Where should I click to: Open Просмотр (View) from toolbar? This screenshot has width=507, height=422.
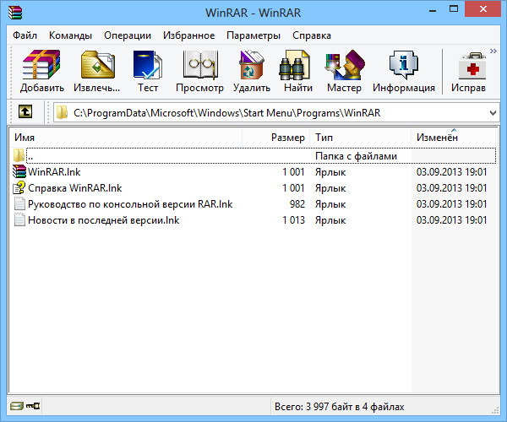tap(199, 71)
